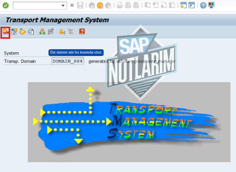The width and height of the screenshot is (236, 172).
Task: Click the orange inbox tray icon
Action: click(22, 32)
